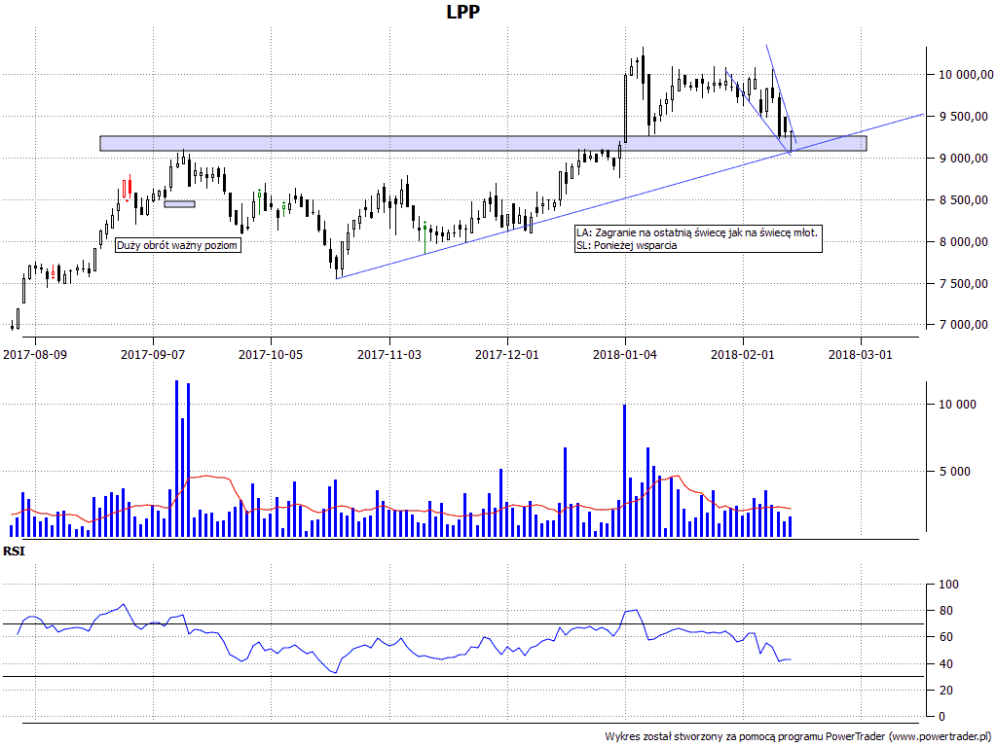Select the large horizontal resistance zone rectangle
997x747 pixels.
click(483, 144)
